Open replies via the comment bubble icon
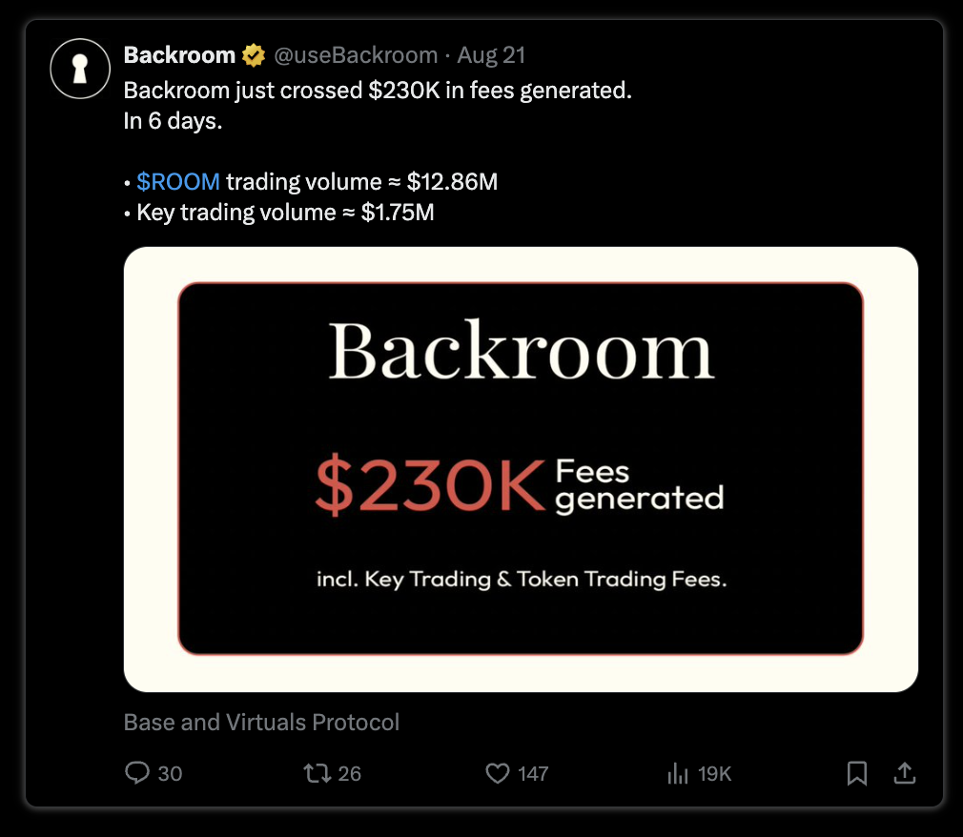This screenshot has height=837, width=963. [x=137, y=772]
